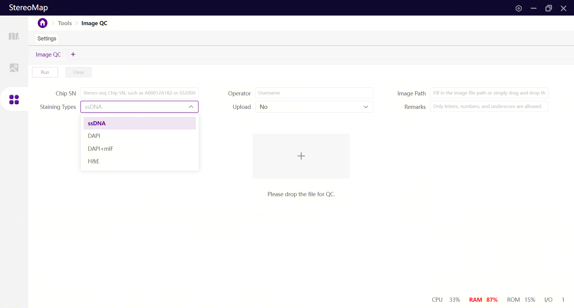
Task: Go to the Home icon in breadcrumb
Action: click(42, 23)
